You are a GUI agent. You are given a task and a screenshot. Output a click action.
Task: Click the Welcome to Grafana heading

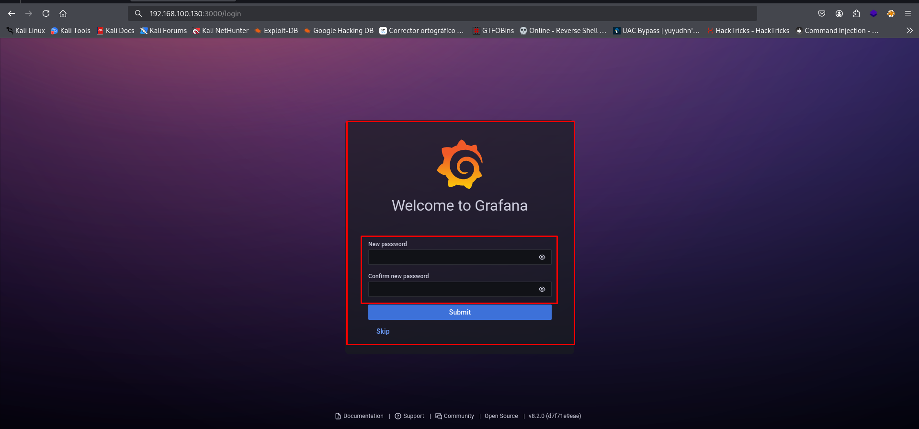[x=460, y=205]
